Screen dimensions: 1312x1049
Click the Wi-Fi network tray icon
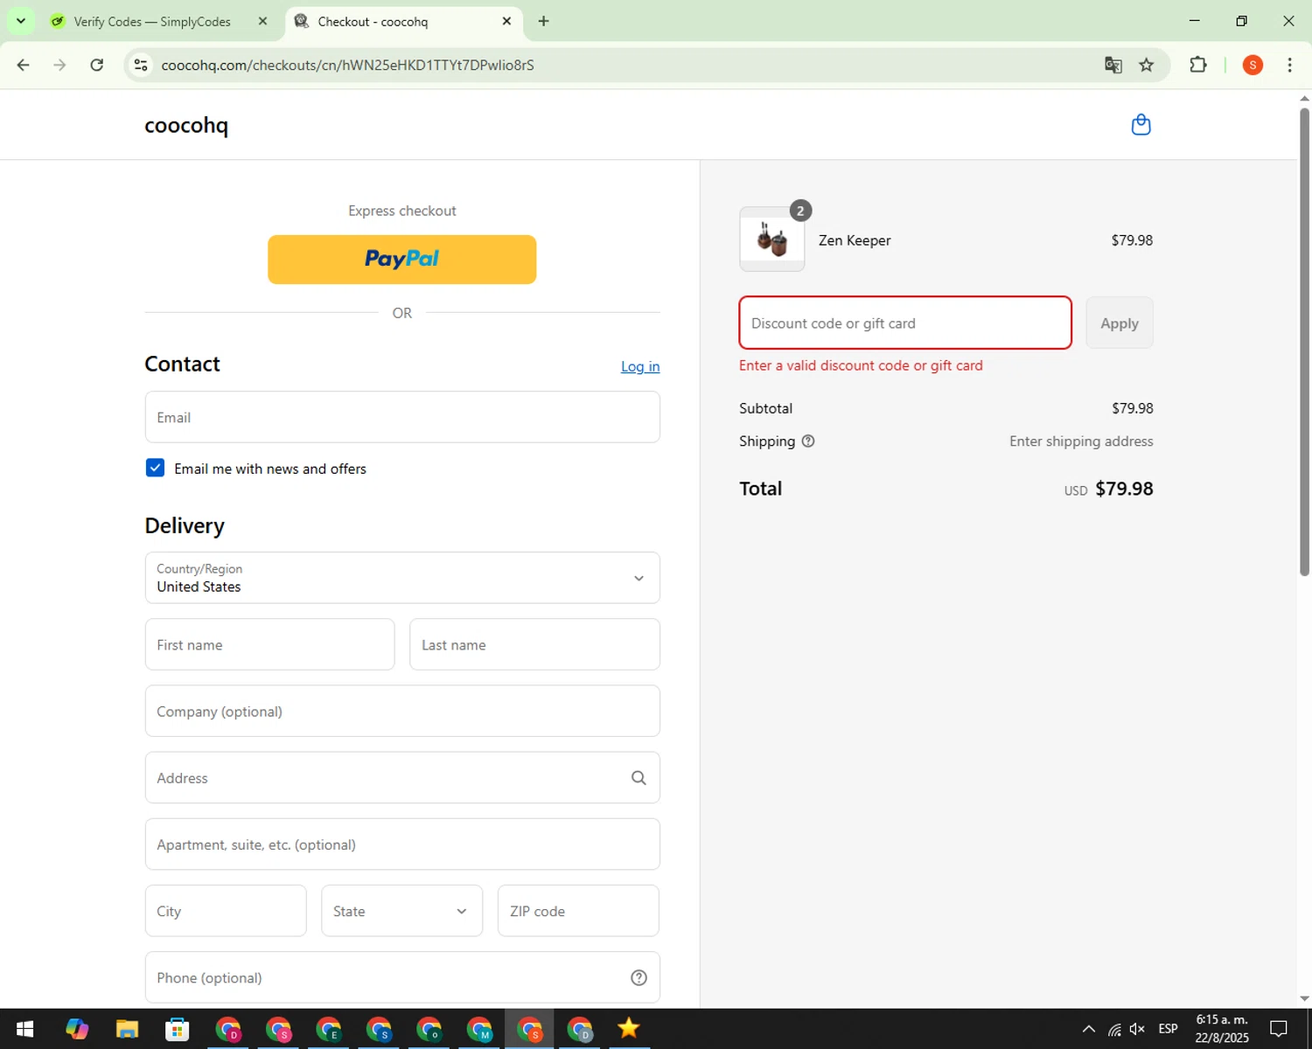pos(1113,1029)
